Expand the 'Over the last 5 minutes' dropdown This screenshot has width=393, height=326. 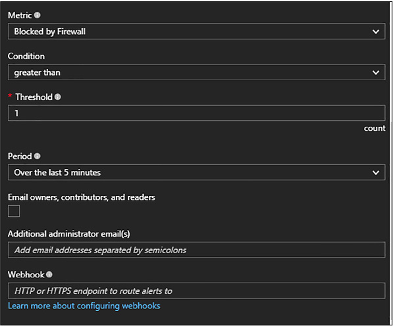(196, 172)
